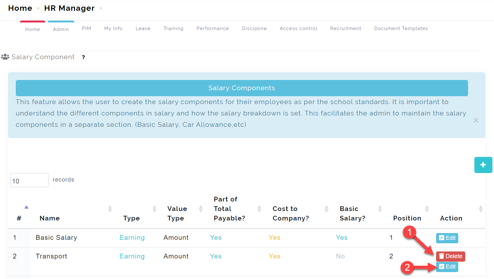The height and width of the screenshot is (279, 494).
Task: Click the Earning type for Basic Salary
Action: [x=132, y=238]
